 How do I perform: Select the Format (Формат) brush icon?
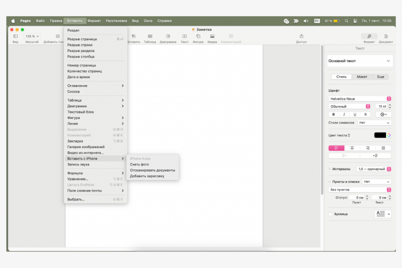[369, 36]
